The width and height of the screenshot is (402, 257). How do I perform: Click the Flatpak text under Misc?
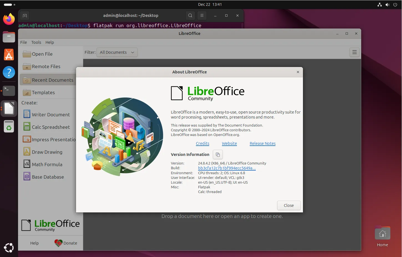coord(204,187)
